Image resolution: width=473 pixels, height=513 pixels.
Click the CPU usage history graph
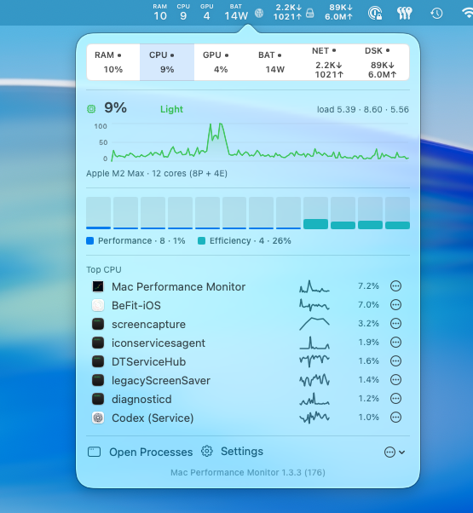[x=260, y=142]
